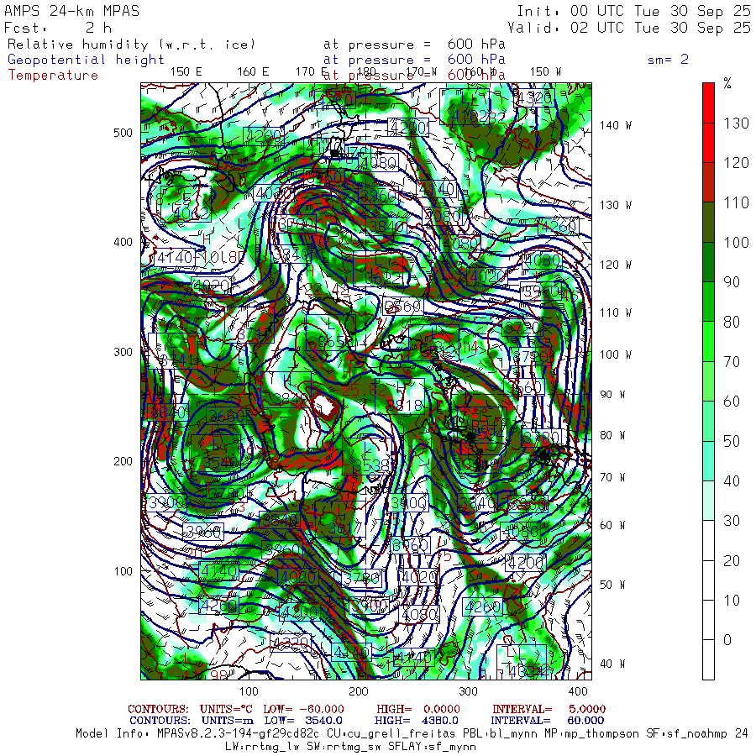
Task: Click the olive 100–110 colorbar segment
Action: [708, 223]
